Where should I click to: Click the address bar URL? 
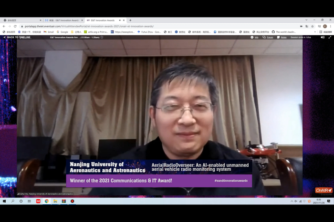(89, 26)
